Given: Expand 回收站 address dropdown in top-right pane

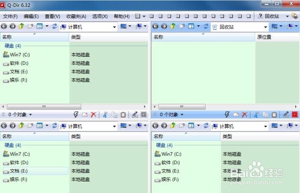Looking at the screenshot, I should [x=265, y=27].
